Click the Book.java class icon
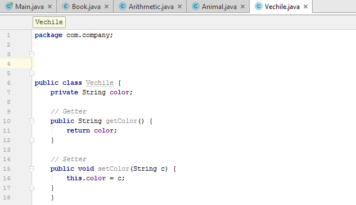The image size is (356, 205). (x=66, y=6)
